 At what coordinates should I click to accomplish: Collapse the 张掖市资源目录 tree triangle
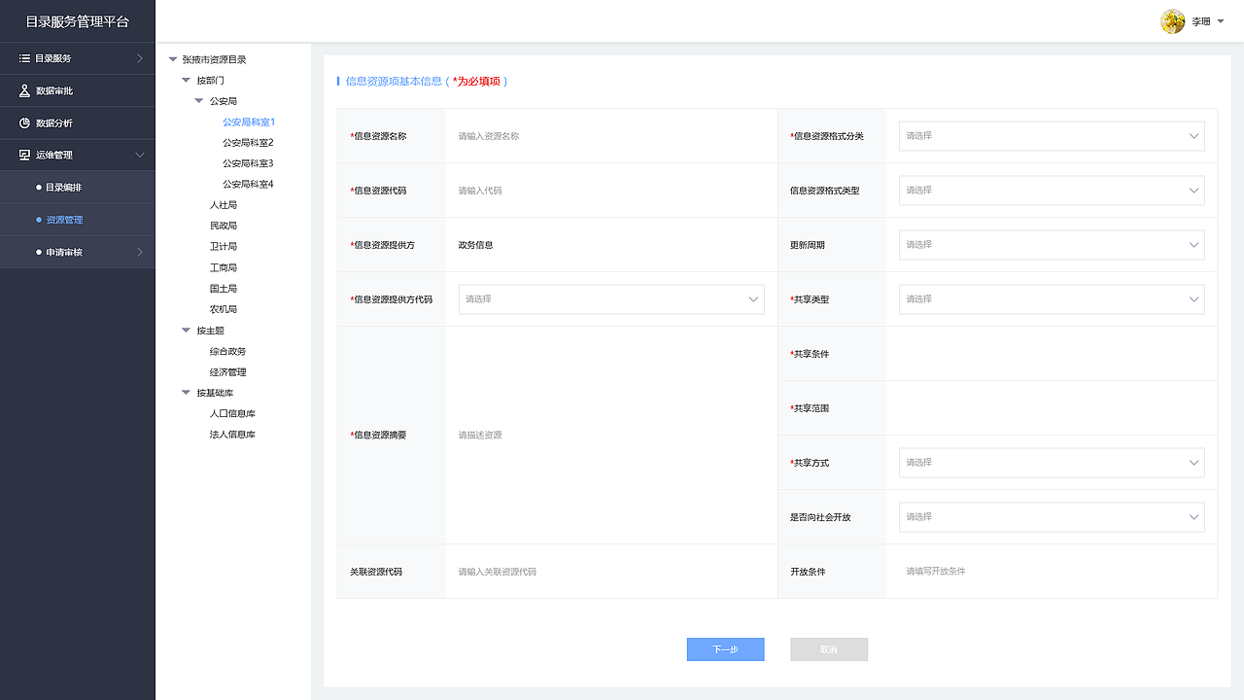point(173,59)
